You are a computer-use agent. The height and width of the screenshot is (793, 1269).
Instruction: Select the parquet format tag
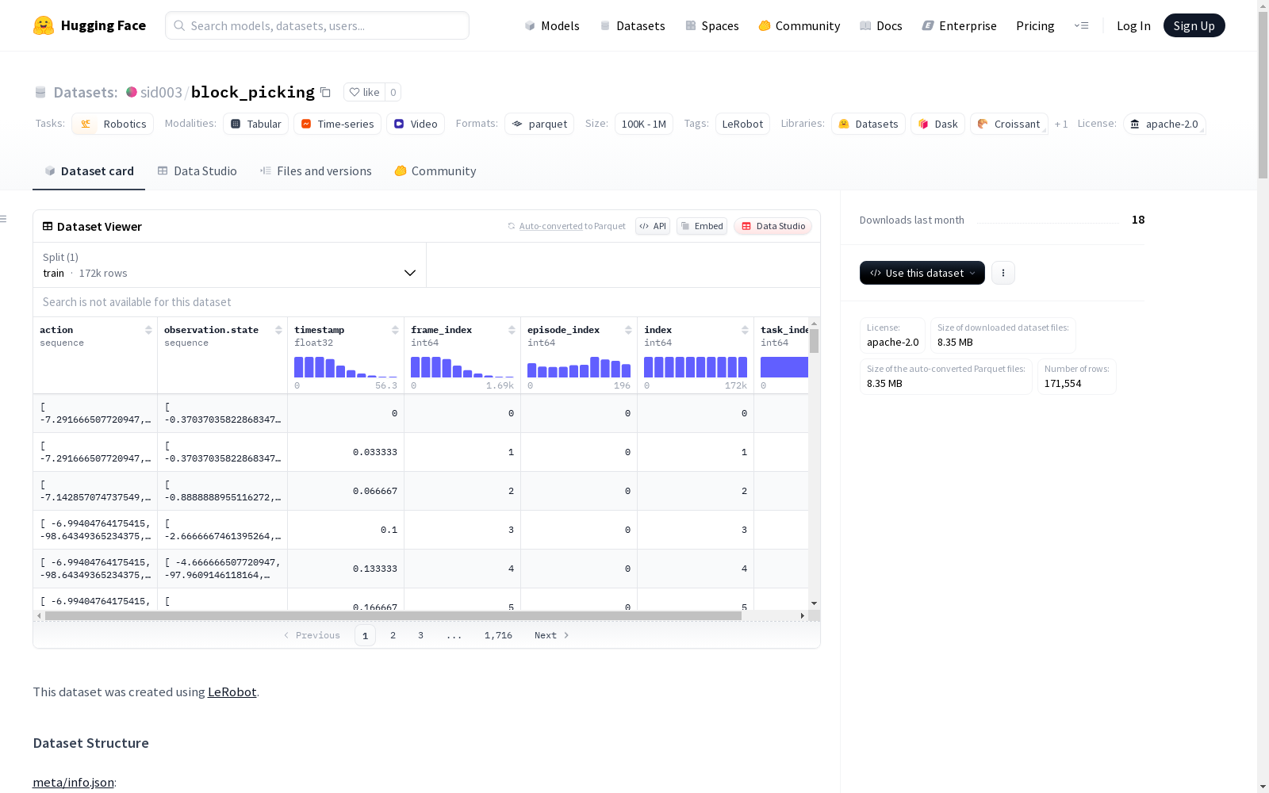tap(539, 124)
